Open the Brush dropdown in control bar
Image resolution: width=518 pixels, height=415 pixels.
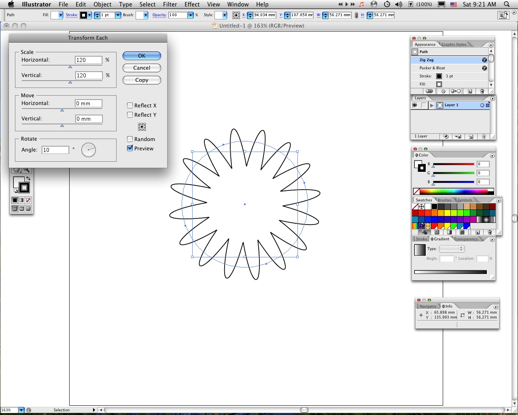tap(146, 15)
